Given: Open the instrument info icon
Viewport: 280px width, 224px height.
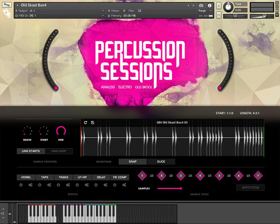Looking at the screenshot, I should click(x=210, y=5).
